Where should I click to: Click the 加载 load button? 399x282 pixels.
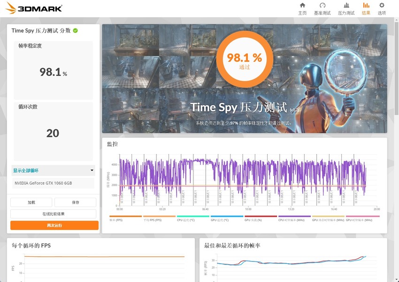tap(31, 202)
